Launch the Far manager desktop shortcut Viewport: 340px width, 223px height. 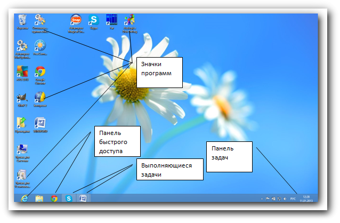[112, 22]
